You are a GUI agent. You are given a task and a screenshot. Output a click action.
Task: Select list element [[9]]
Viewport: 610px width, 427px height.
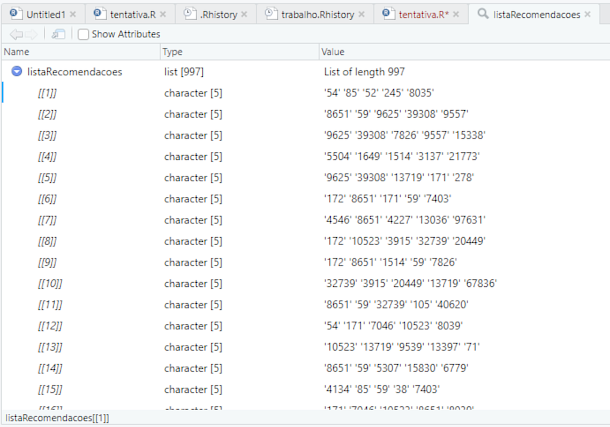click(x=305, y=262)
